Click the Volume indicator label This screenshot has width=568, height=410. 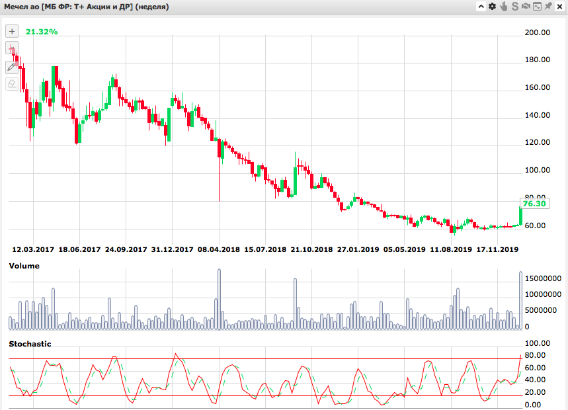click(24, 266)
